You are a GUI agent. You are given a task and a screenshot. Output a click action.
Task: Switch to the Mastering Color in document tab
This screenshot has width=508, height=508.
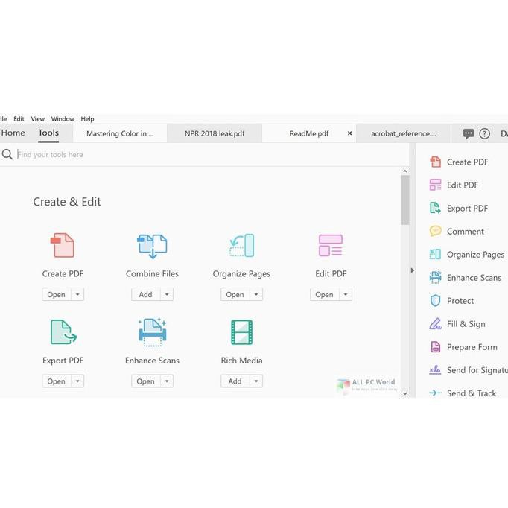click(120, 133)
